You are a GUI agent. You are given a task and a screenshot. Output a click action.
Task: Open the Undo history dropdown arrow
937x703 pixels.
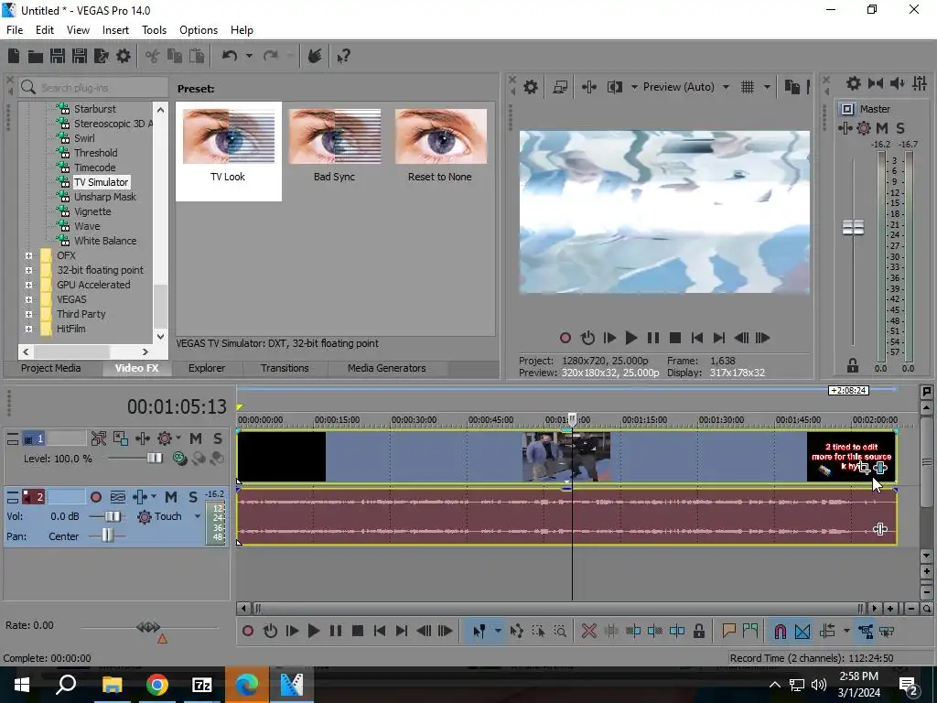(249, 56)
